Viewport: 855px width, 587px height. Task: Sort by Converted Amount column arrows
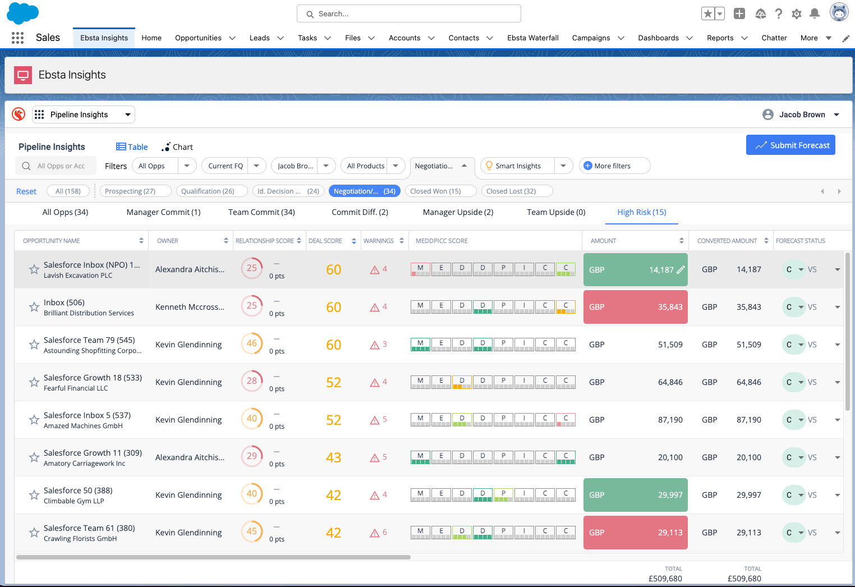click(766, 241)
